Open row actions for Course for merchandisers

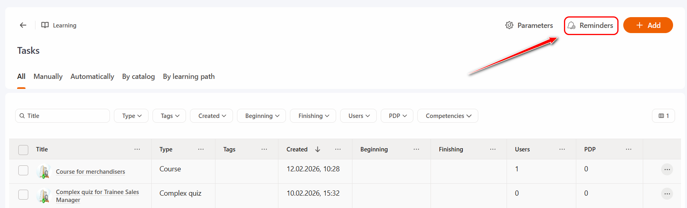(x=667, y=169)
